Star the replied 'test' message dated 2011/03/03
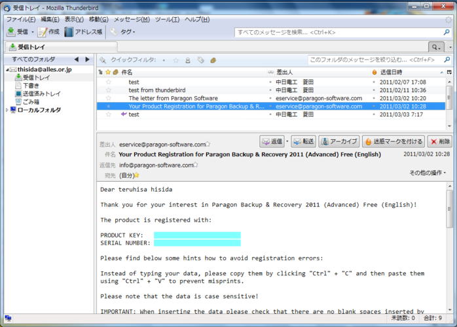457x327 pixels. click(109, 114)
